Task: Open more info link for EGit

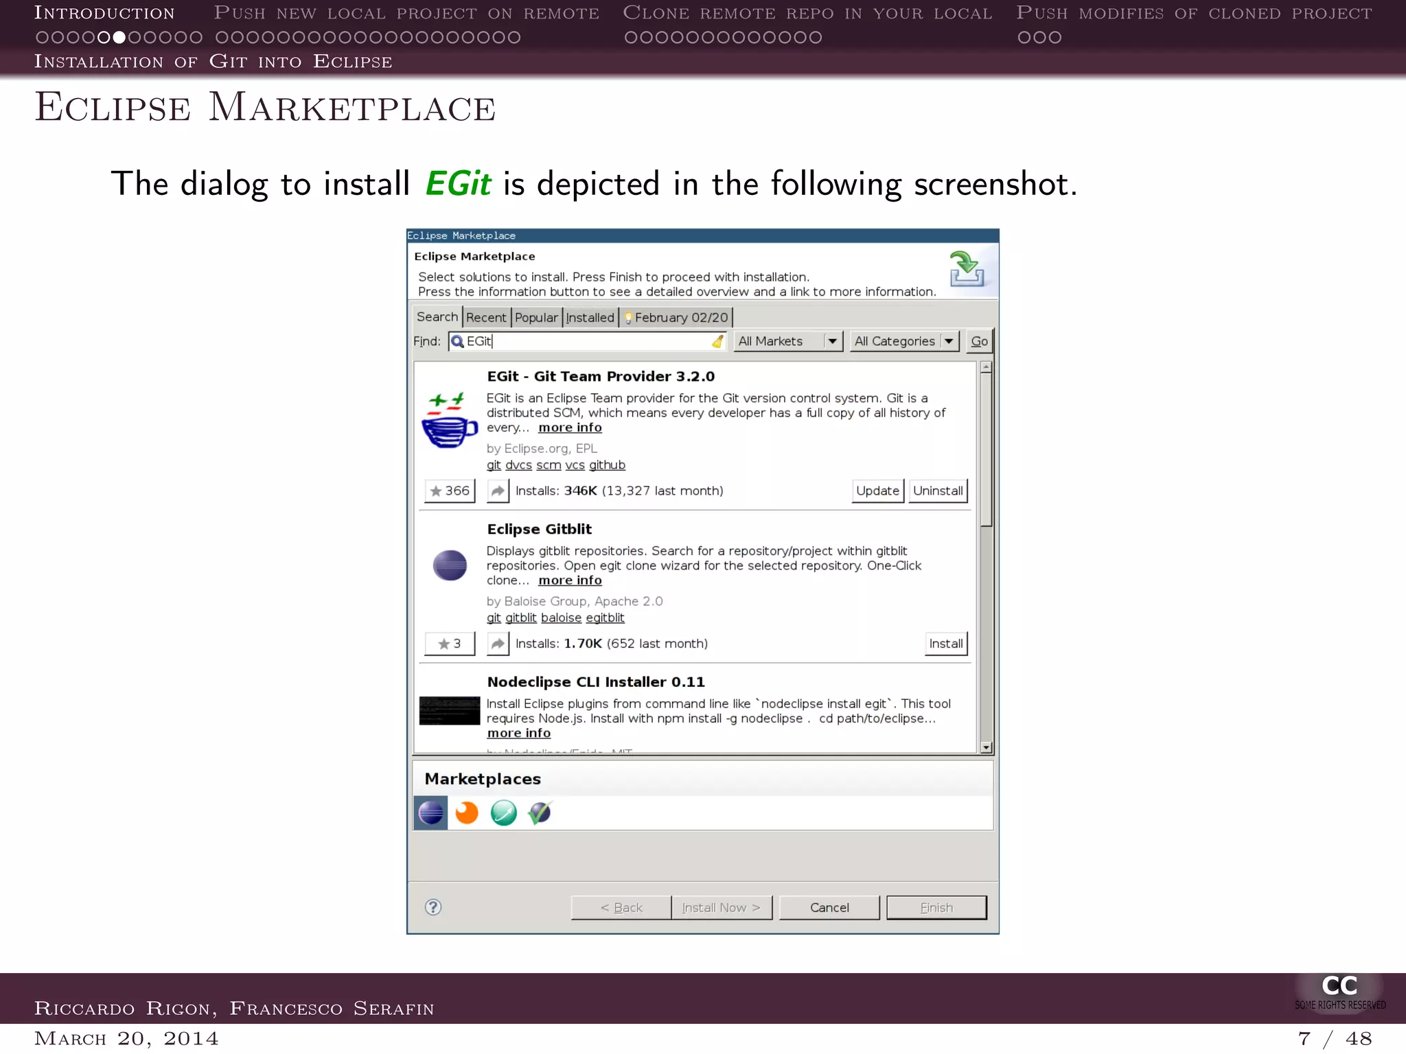Action: pos(570,428)
